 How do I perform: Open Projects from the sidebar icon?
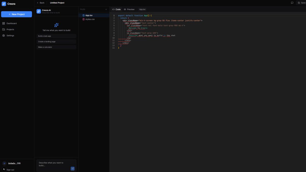4,29
